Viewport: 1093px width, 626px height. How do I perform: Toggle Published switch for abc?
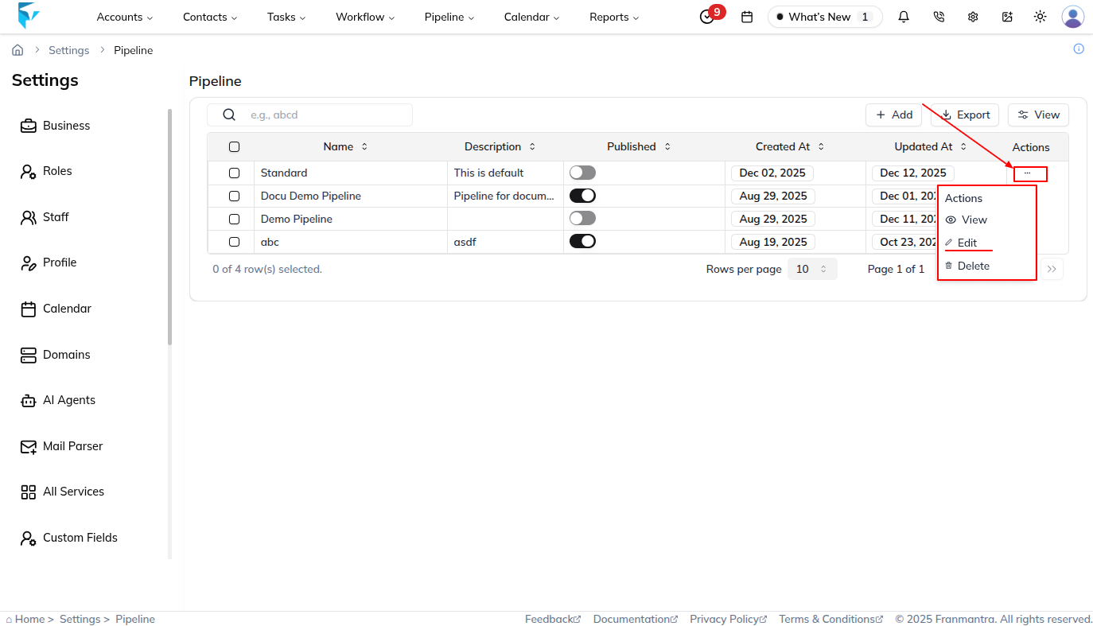582,242
